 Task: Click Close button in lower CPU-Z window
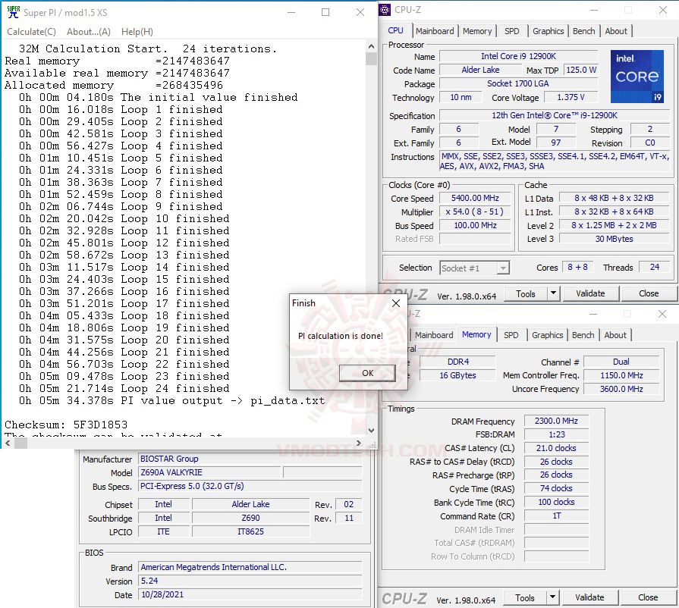coord(648,598)
